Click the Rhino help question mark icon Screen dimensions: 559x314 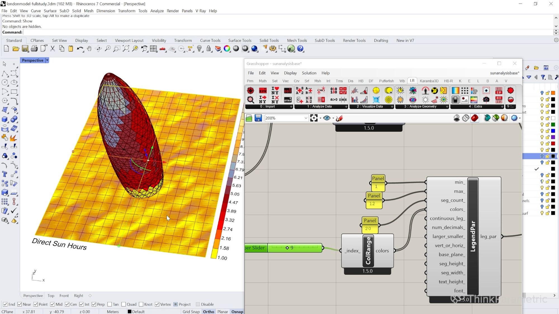point(300,49)
